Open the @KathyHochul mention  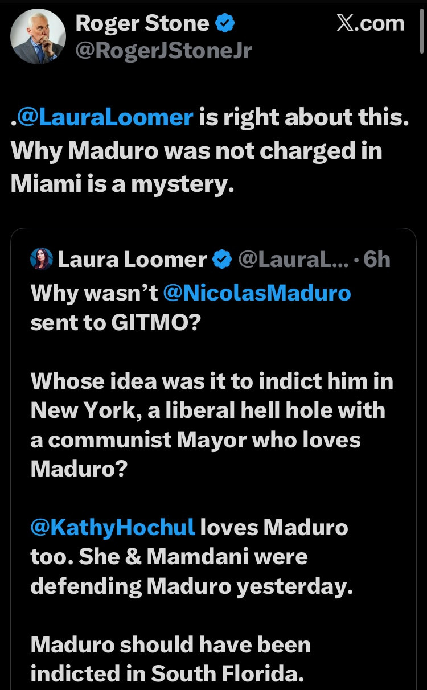[113, 527]
